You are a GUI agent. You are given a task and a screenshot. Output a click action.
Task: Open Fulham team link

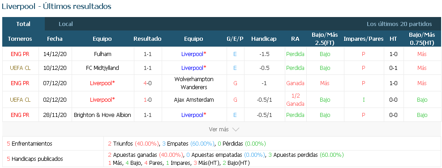103,54
